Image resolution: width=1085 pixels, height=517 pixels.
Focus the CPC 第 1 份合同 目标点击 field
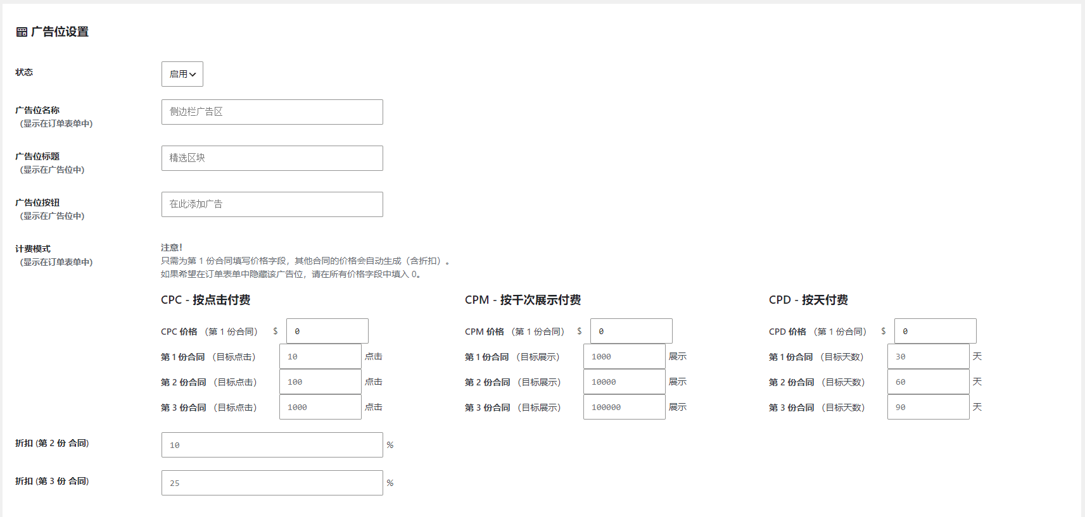tap(320, 356)
